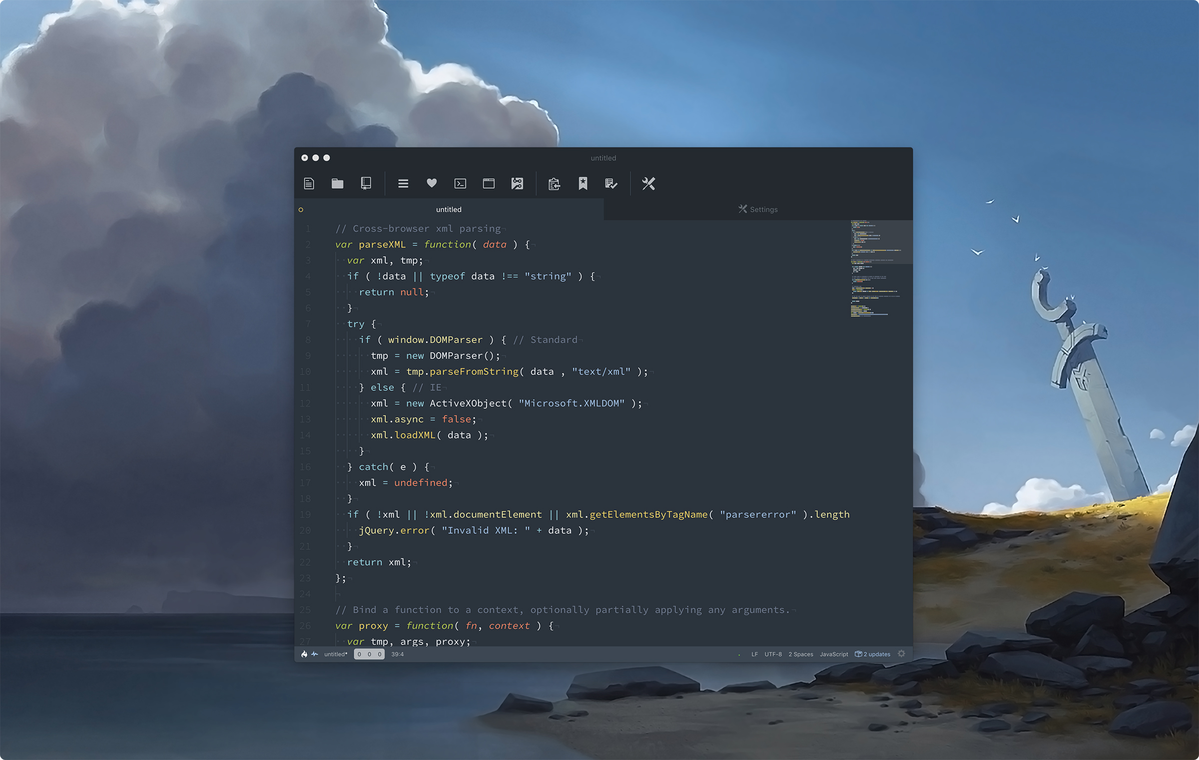Open a folder with the folder icon
The image size is (1199, 760).
coord(337,184)
